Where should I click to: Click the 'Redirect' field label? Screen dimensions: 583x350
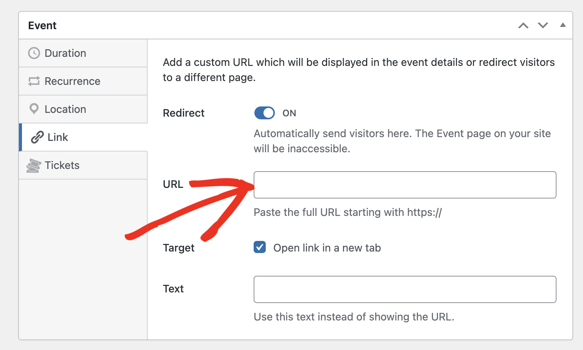point(184,113)
